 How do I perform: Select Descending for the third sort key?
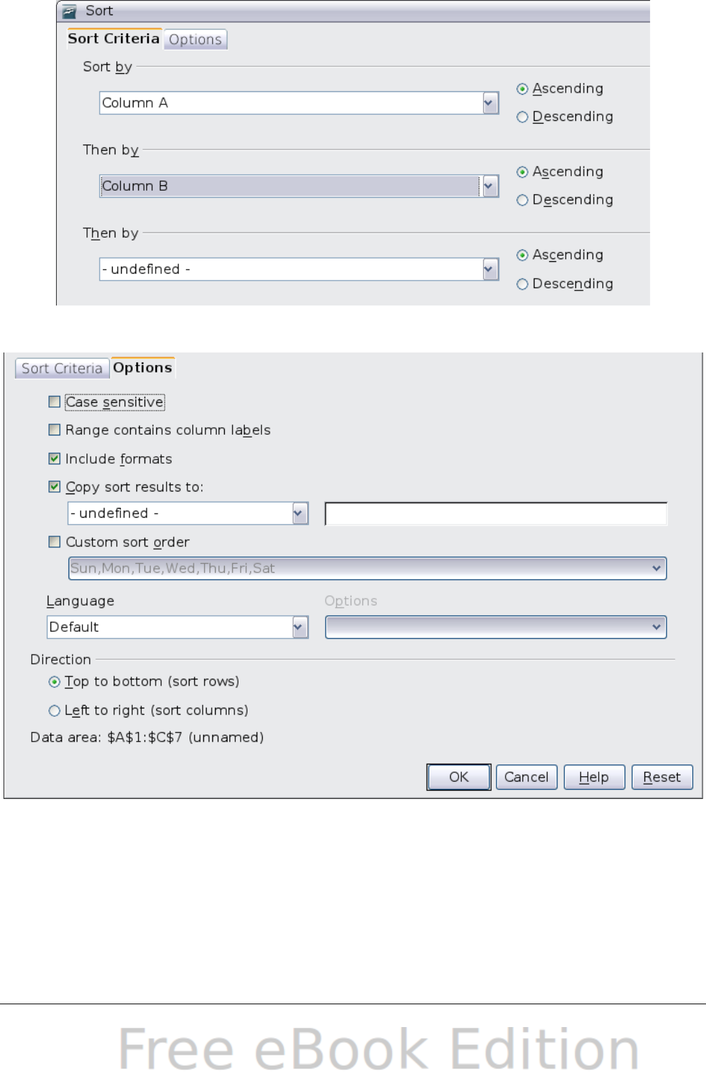click(523, 284)
